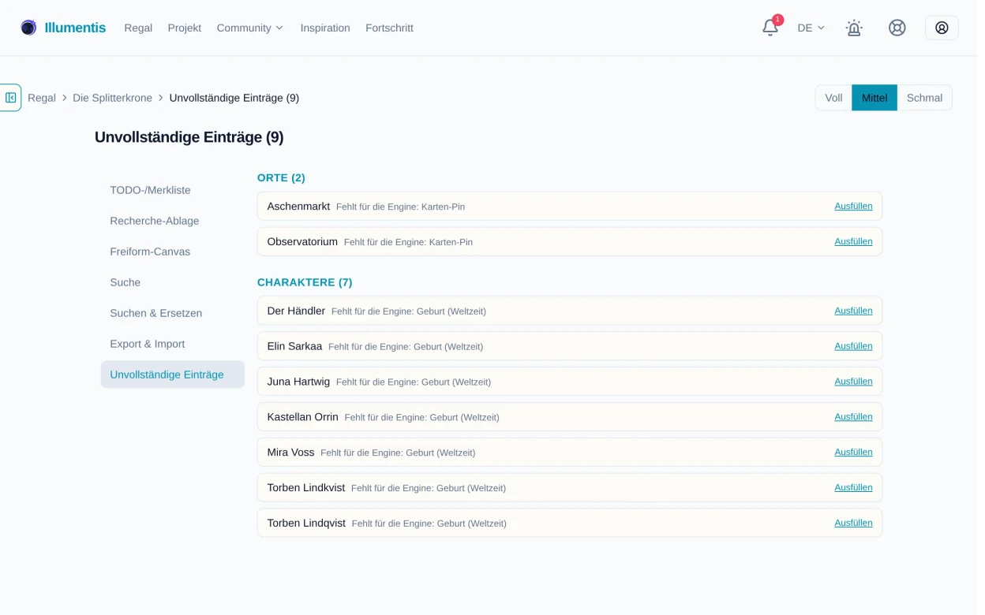Click Ausfüllen for Observatorium
Screen dimensions: 985x615
pyautogui.click(x=853, y=241)
